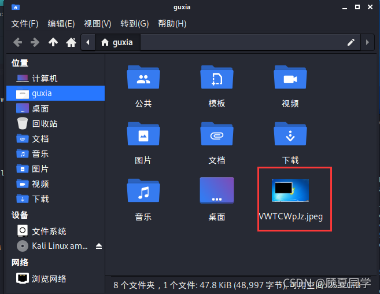Click the home folder toolbar icon
The width and height of the screenshot is (380, 294).
[71, 42]
